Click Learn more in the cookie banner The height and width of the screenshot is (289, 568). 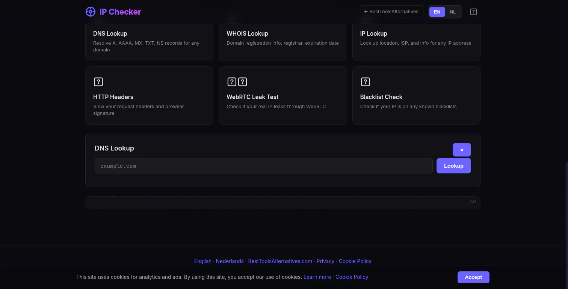pyautogui.click(x=317, y=277)
